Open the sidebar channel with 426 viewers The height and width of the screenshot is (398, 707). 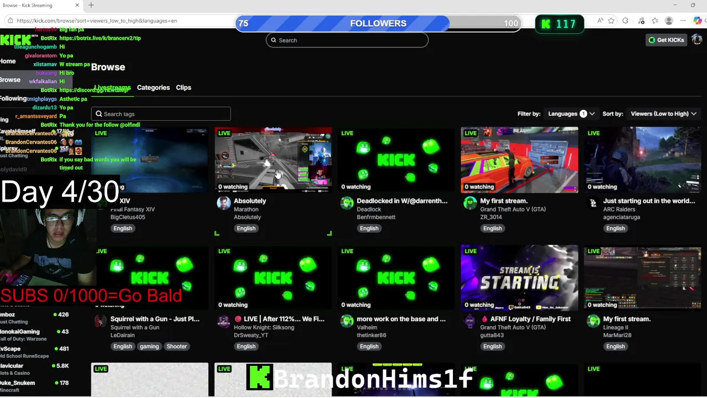pos(34,318)
